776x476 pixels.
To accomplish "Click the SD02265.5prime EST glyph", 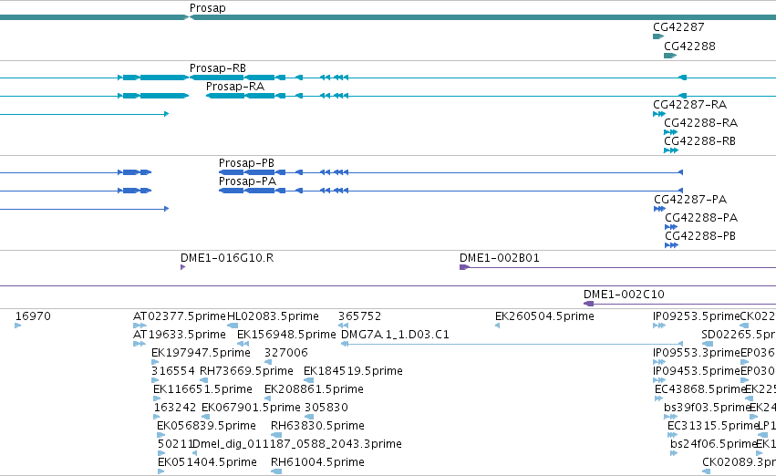I will (x=708, y=344).
